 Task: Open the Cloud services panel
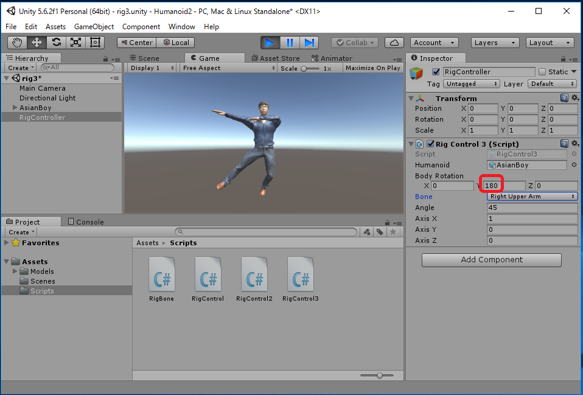tap(394, 43)
